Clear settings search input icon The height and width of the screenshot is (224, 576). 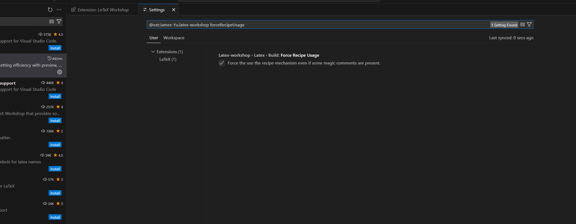pos(523,25)
